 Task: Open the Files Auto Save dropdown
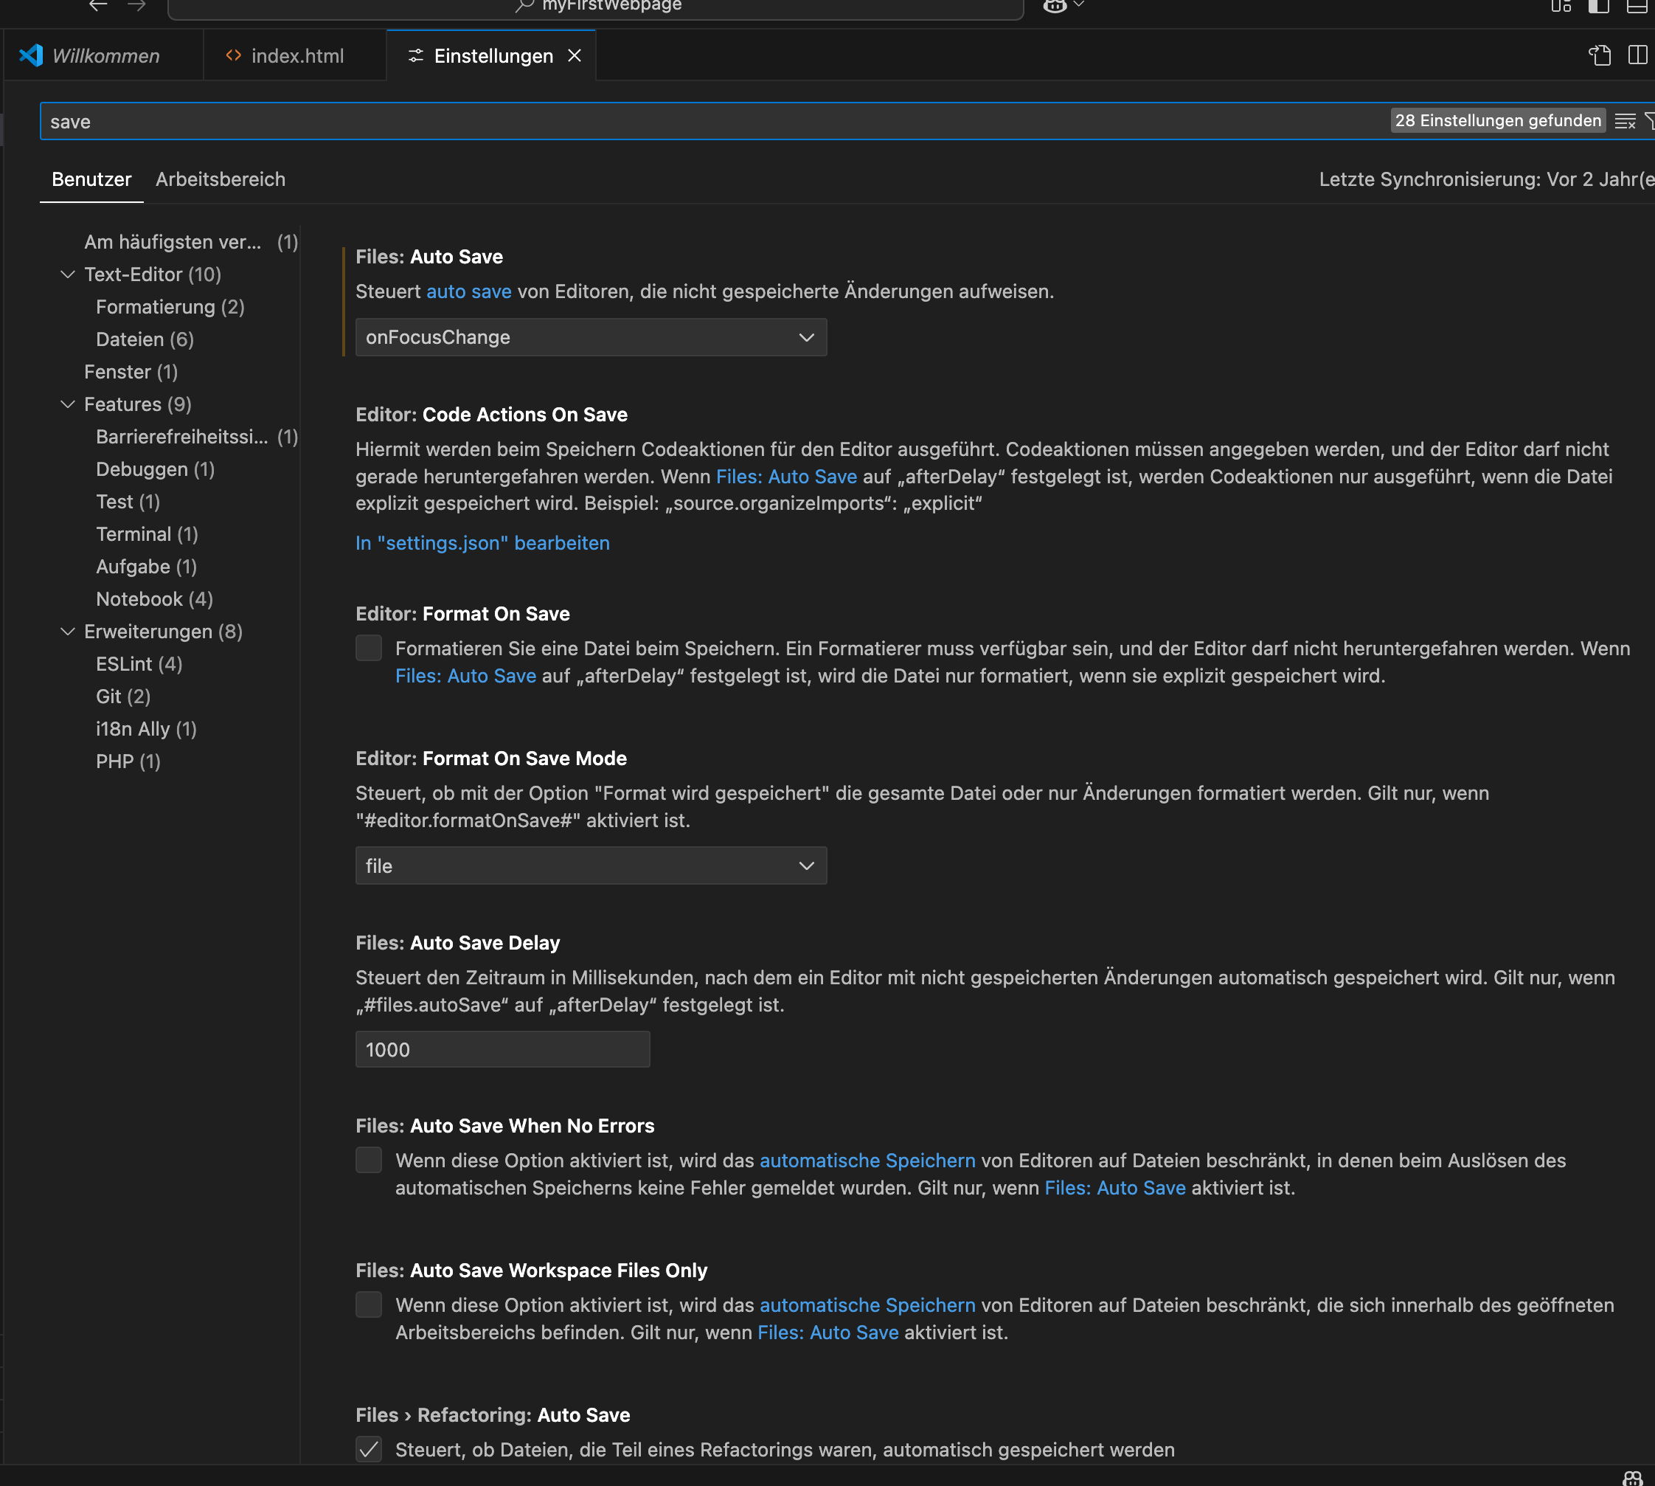pyautogui.click(x=591, y=337)
